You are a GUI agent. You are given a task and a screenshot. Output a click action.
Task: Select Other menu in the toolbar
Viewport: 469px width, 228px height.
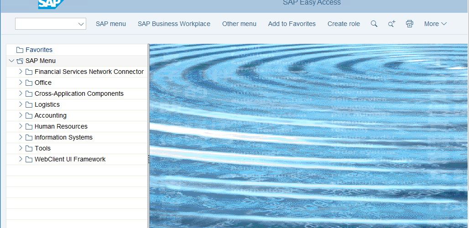pyautogui.click(x=239, y=24)
